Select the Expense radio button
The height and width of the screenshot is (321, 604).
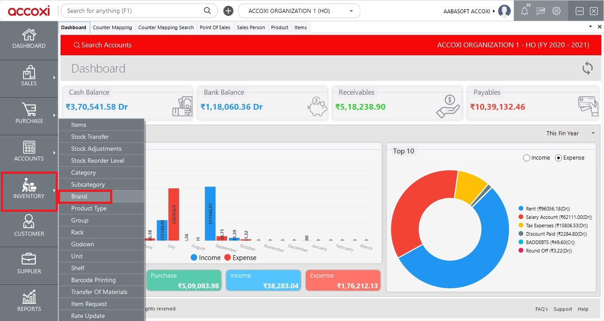coord(558,158)
